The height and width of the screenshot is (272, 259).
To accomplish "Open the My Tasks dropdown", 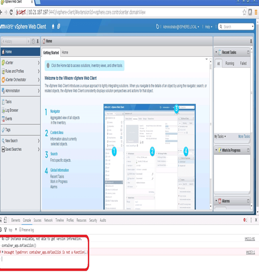I will tap(220, 136).
